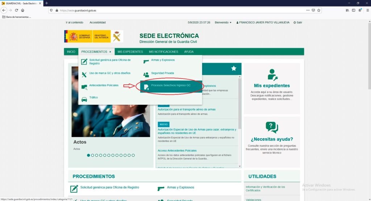Open Armas y Explosivos link in the lower list

[x=180, y=187]
